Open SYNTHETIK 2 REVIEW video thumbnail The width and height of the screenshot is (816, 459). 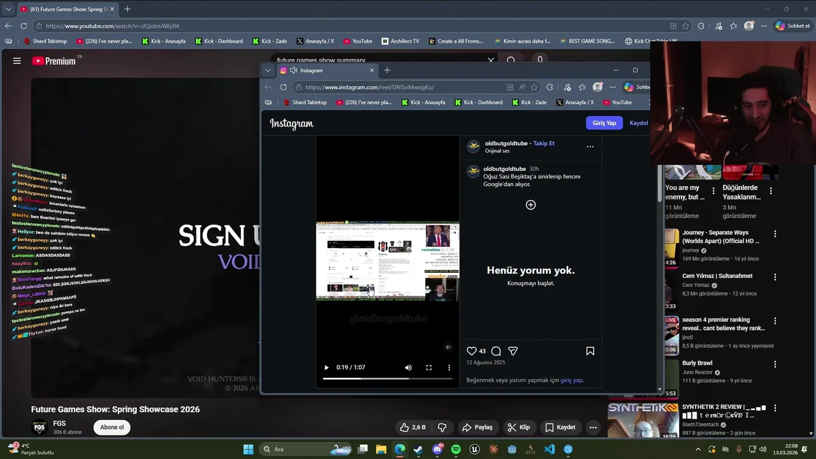643,421
